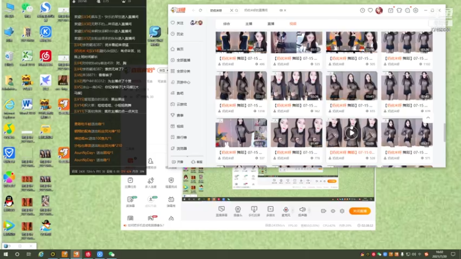Click record icon beside eye icon

(323, 211)
